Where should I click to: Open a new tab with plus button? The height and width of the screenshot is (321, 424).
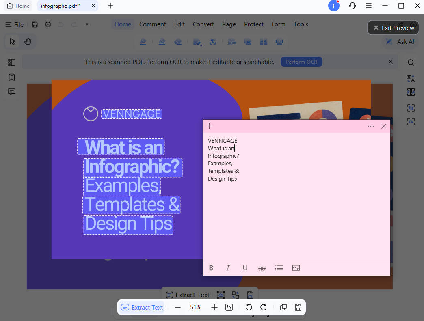click(110, 6)
